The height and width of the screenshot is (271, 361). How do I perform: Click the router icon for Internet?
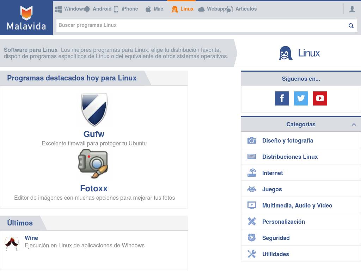(x=252, y=173)
